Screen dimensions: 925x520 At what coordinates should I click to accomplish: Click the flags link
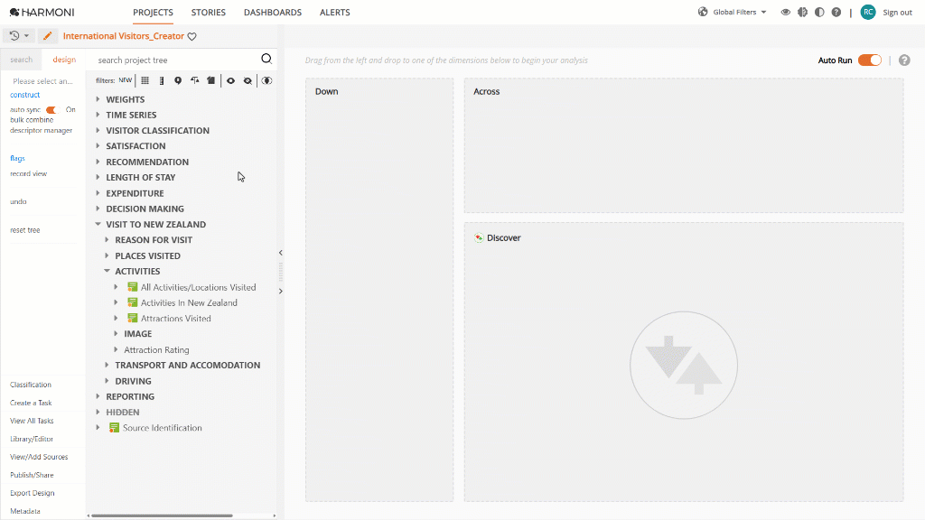coord(17,158)
